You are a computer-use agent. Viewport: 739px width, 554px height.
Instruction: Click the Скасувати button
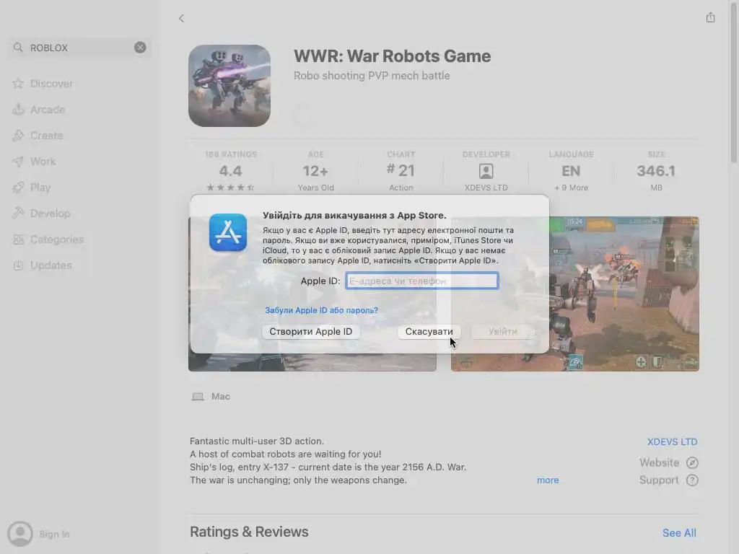point(429,332)
